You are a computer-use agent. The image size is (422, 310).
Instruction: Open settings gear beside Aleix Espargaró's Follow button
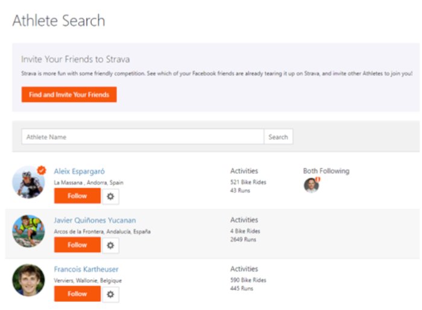(110, 197)
